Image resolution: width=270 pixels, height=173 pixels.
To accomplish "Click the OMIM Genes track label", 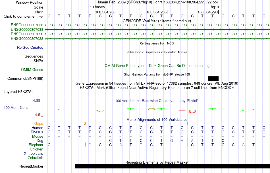I will point(32,70).
